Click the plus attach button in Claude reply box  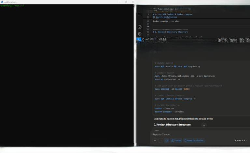coord(155,140)
